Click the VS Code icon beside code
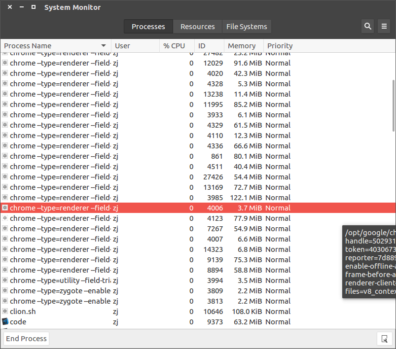This screenshot has width=396, height=349. [5, 321]
